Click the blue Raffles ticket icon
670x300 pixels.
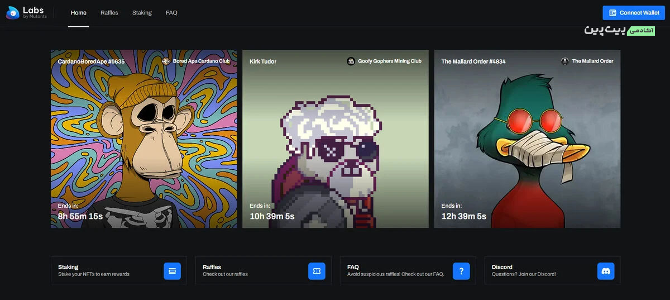point(317,271)
